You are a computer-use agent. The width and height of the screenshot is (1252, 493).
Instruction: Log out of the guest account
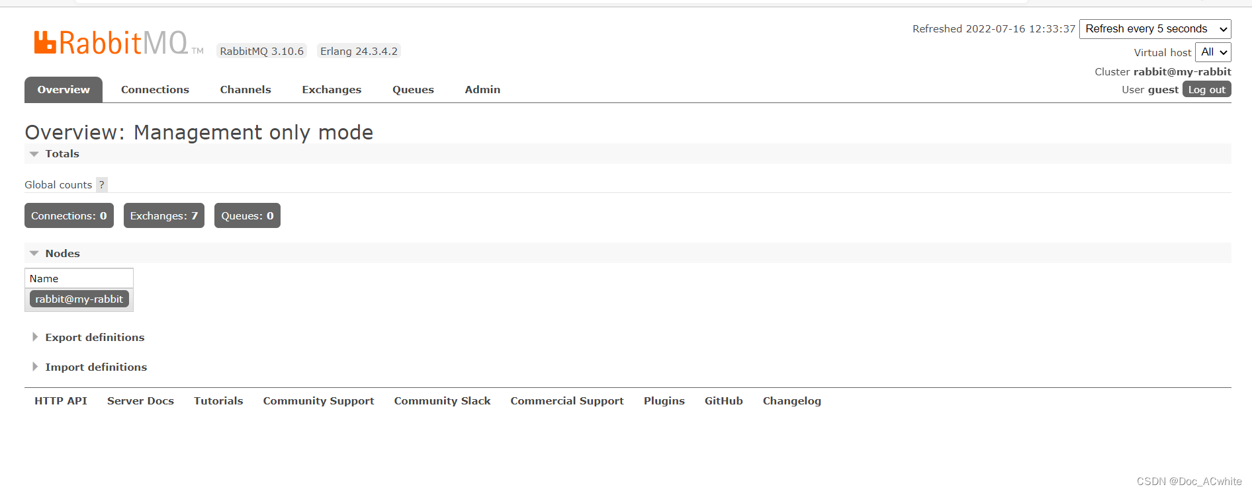(x=1206, y=90)
